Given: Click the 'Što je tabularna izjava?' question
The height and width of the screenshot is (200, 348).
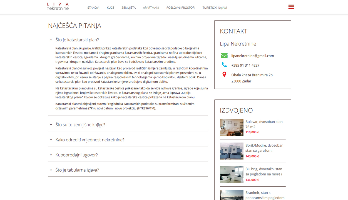Looking at the screenshot, I should click(77, 170).
